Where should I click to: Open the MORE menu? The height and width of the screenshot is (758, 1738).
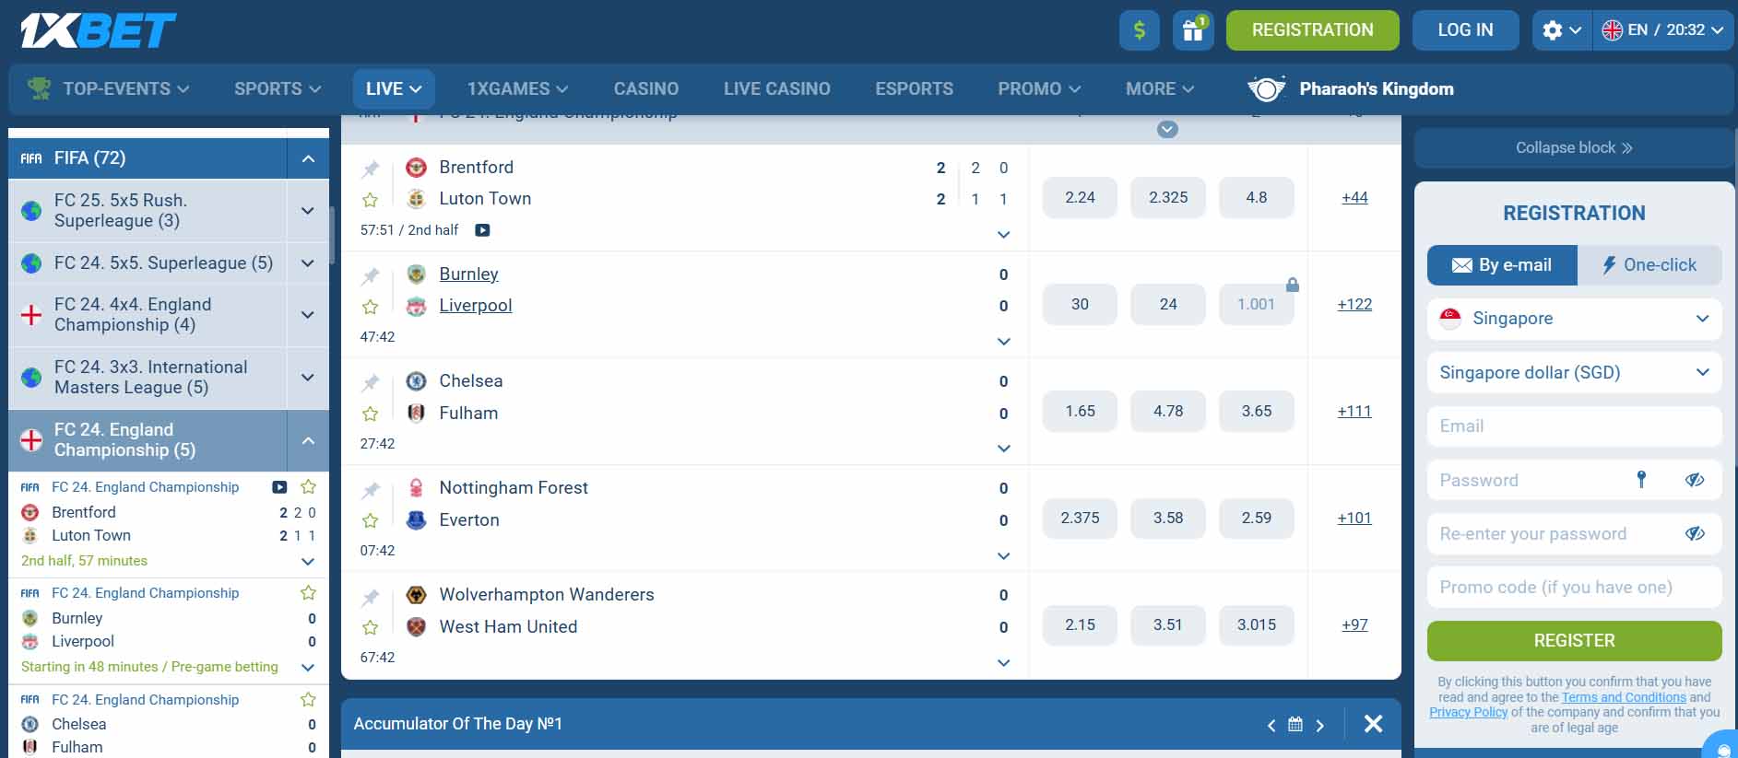point(1160,89)
